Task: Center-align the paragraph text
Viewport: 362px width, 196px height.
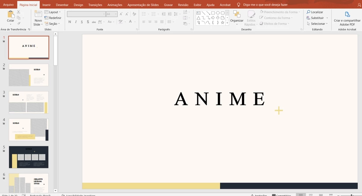Action: point(150,22)
